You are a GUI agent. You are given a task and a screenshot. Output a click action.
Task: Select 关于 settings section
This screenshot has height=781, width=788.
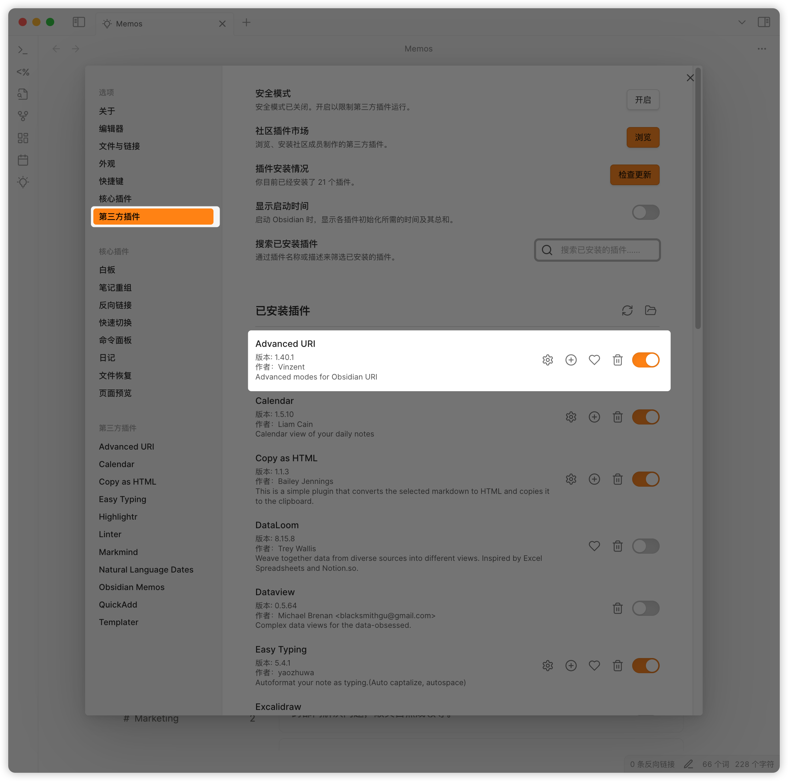coord(153,111)
